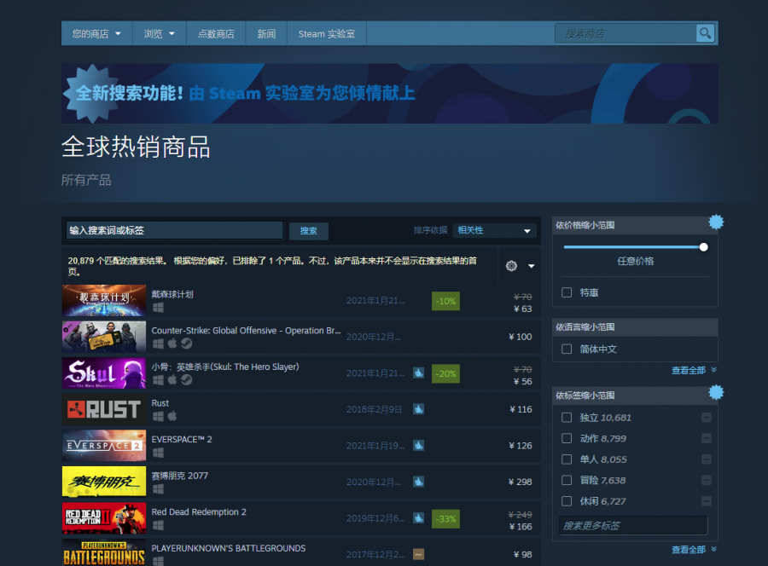Open the 相关性 sort order dropdown
Screen dimensions: 768x566
[x=494, y=230]
